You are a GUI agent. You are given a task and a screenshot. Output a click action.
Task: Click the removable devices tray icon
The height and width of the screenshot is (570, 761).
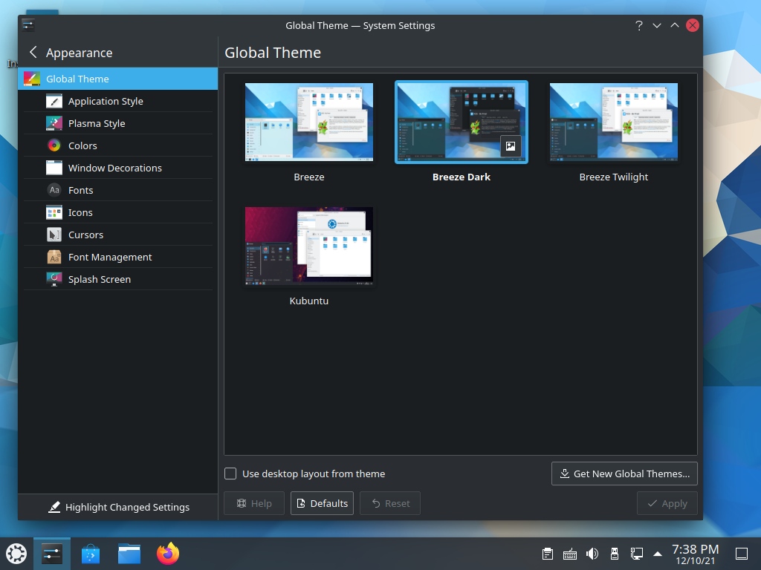coord(615,554)
